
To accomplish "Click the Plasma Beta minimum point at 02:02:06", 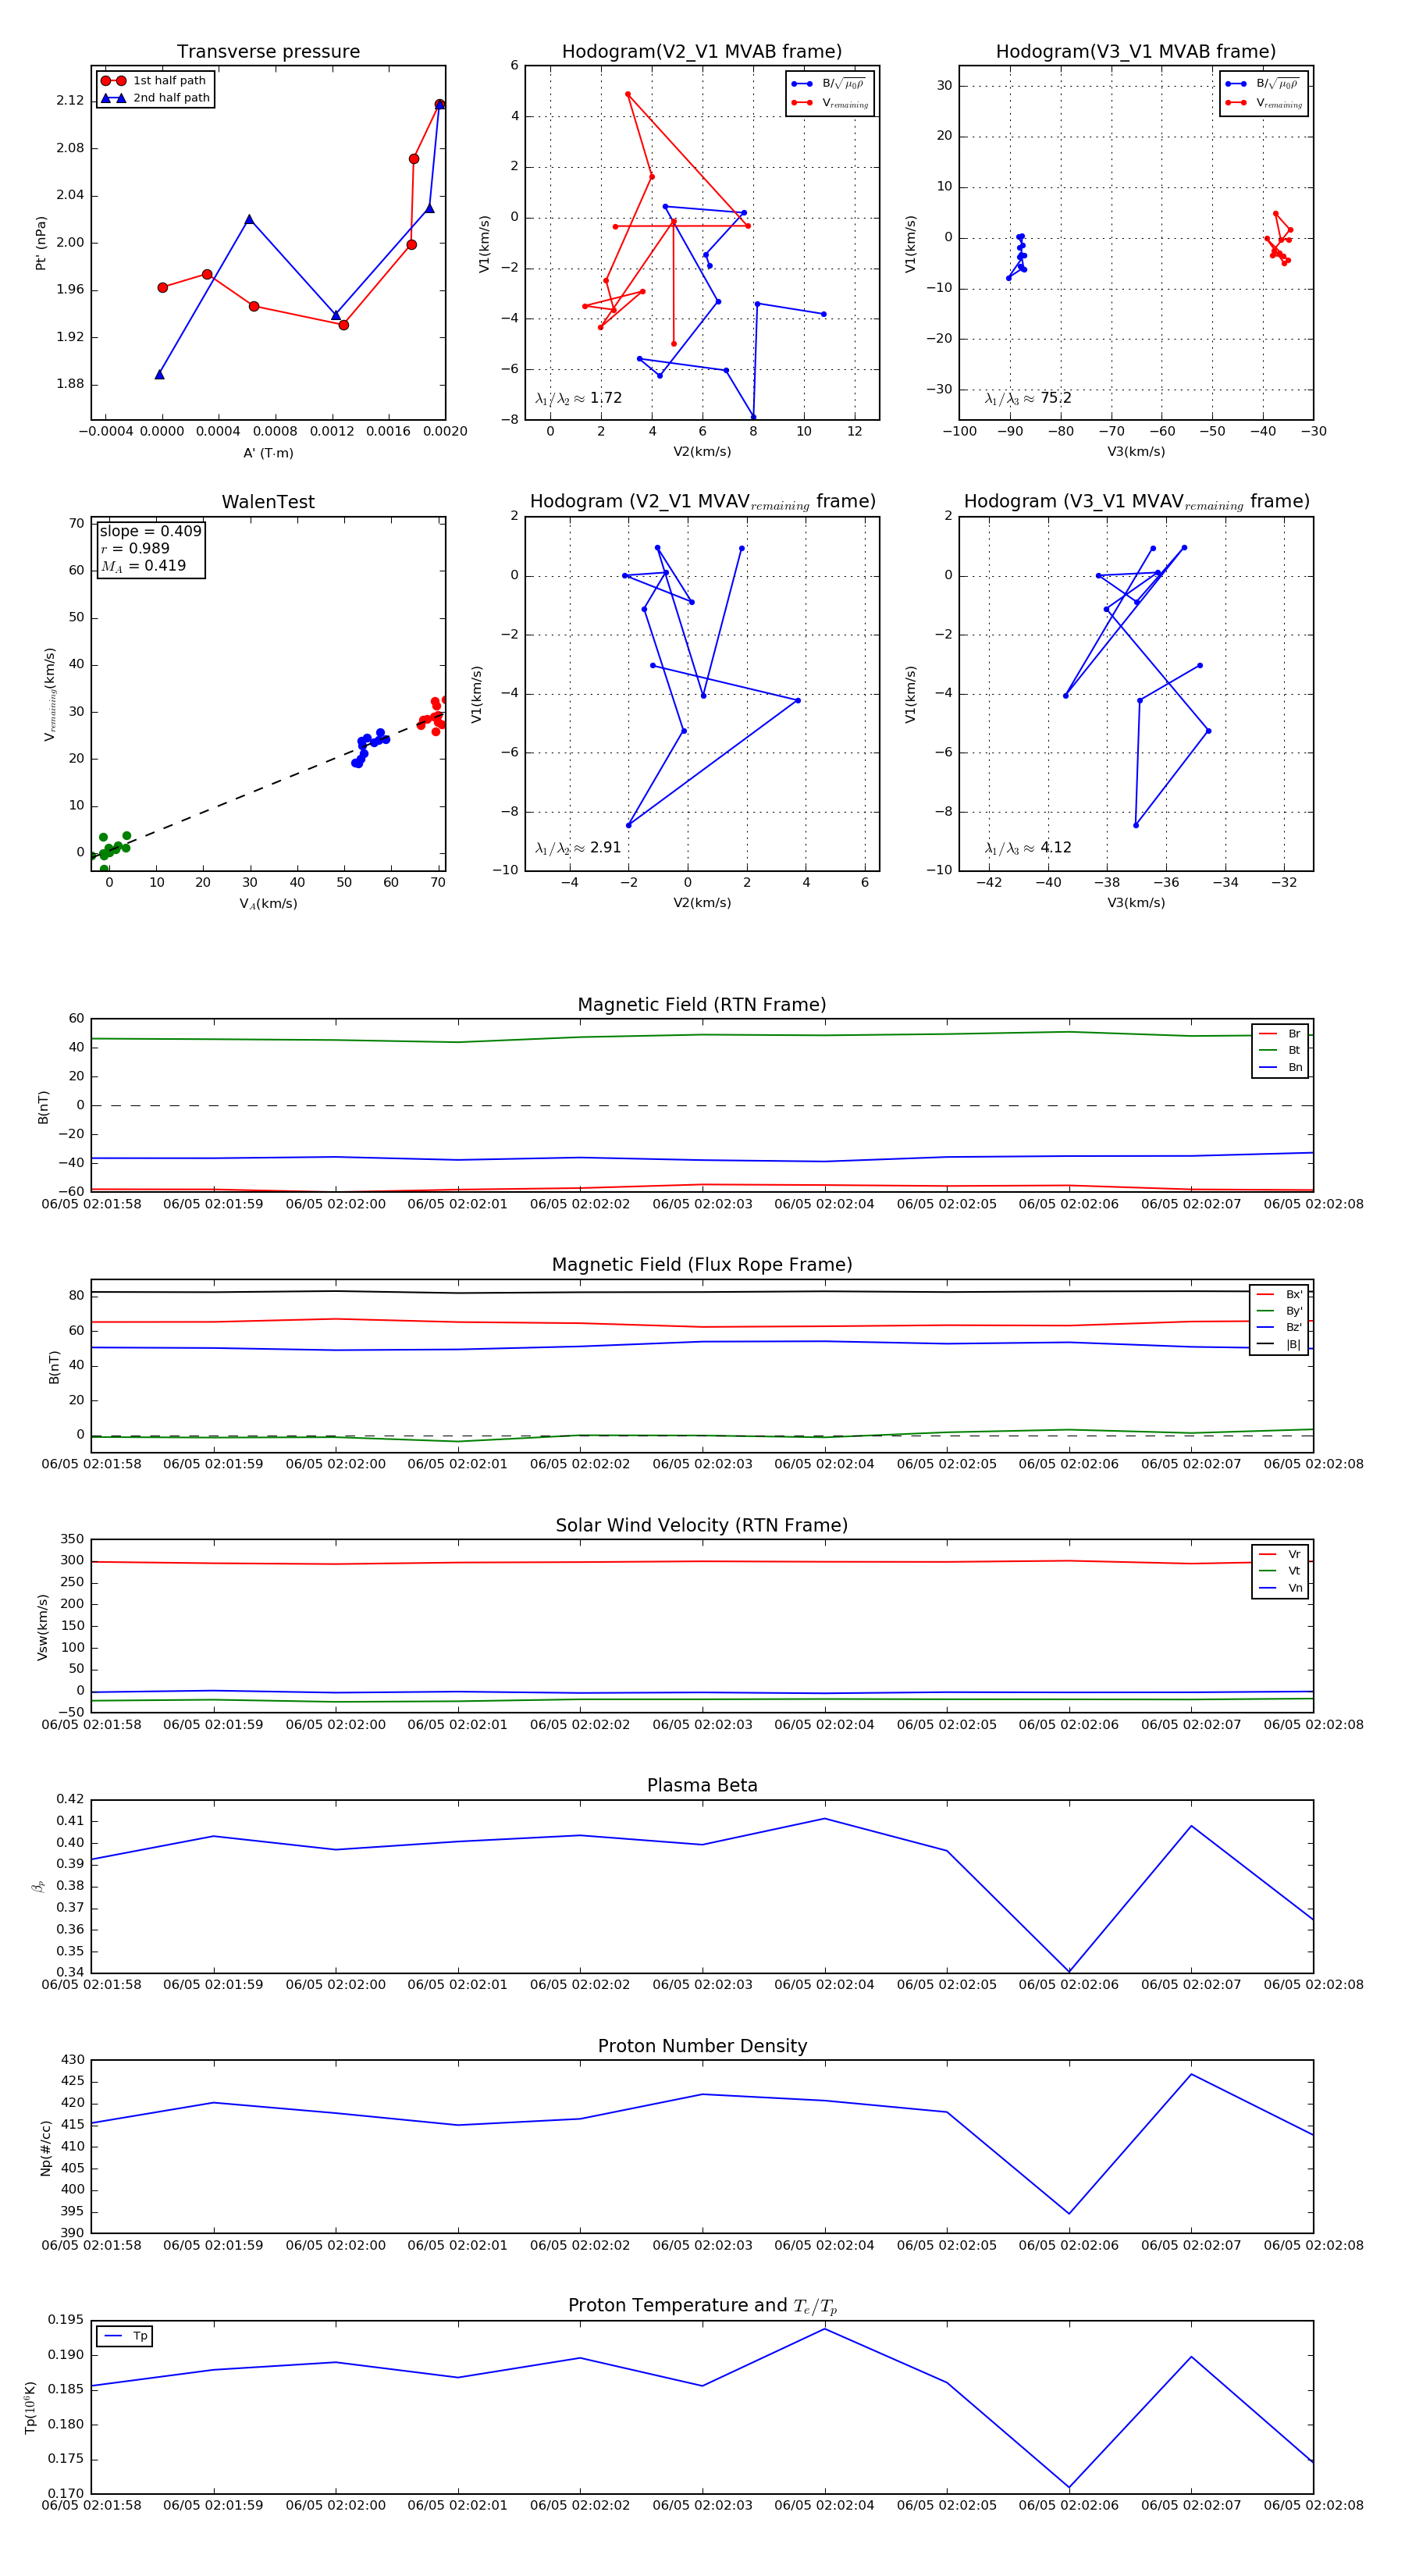I will (x=1069, y=1971).
